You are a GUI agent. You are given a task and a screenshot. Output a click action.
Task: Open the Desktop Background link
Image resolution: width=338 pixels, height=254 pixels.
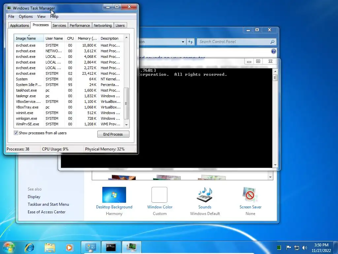tap(114, 207)
